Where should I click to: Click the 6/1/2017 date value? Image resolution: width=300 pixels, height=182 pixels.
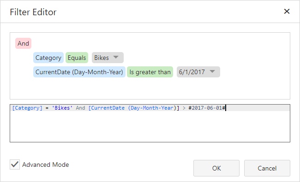coord(192,72)
